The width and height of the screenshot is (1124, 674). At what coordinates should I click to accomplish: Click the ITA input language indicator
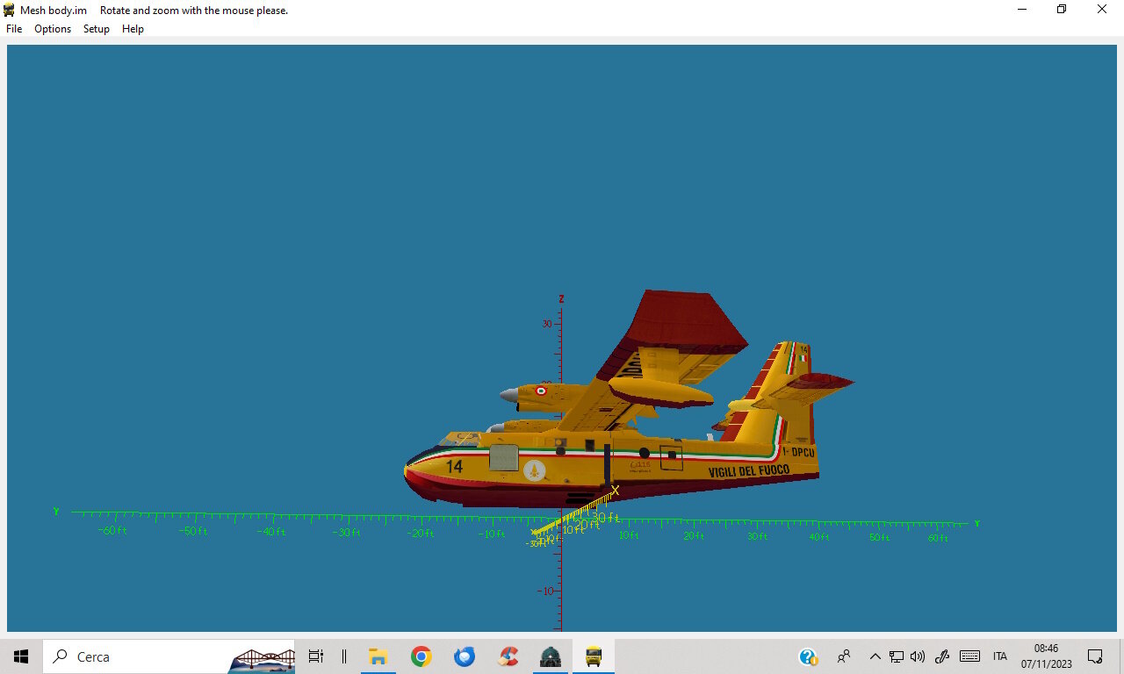click(1000, 656)
